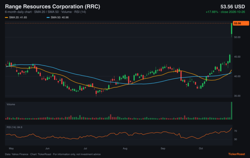Click the Aug month axis label

125,149
